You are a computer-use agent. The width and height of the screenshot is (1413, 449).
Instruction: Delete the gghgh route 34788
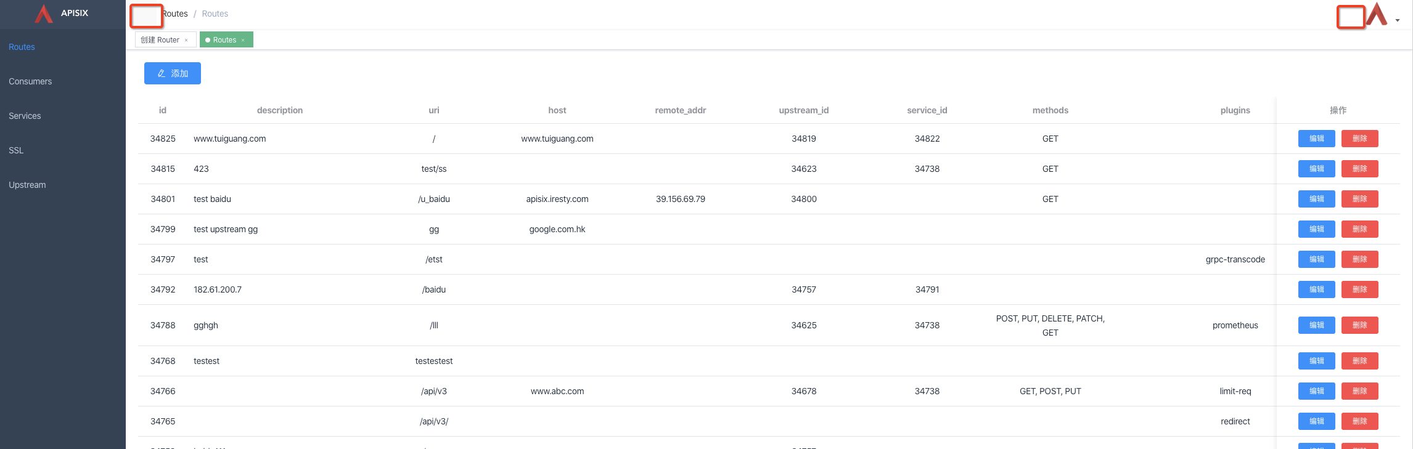(1360, 325)
